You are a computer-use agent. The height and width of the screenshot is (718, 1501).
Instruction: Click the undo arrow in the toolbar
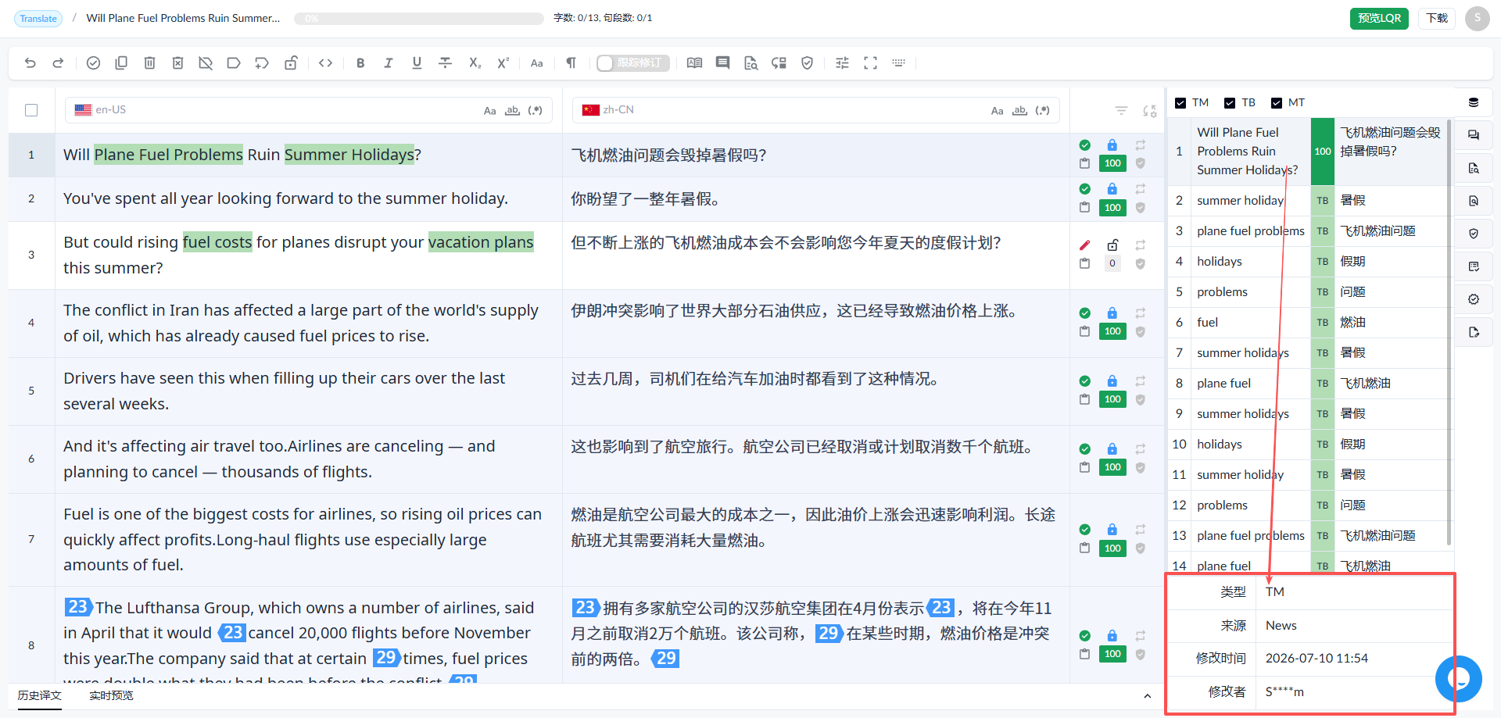[x=30, y=63]
